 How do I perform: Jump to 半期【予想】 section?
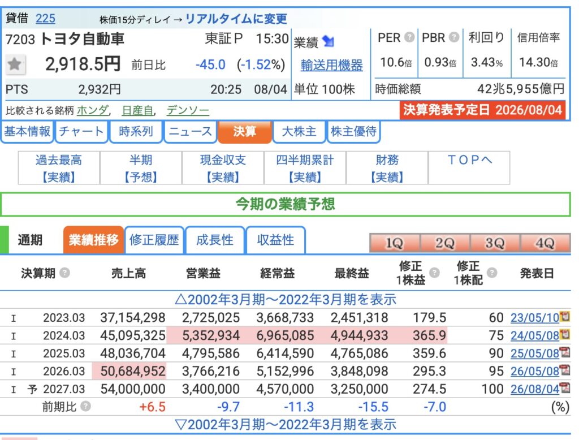click(x=141, y=168)
